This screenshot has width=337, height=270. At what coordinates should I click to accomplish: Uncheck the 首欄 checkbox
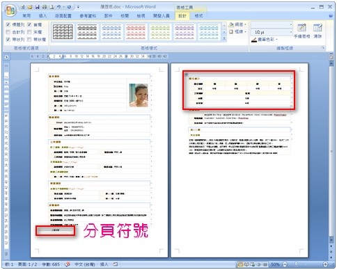click(x=29, y=24)
